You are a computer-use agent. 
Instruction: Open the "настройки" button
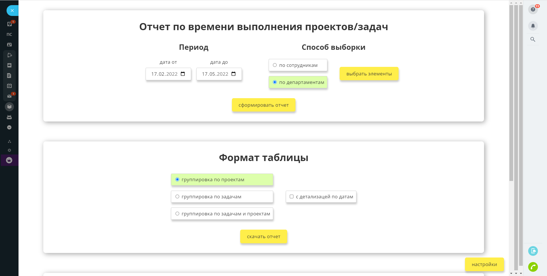point(484,264)
